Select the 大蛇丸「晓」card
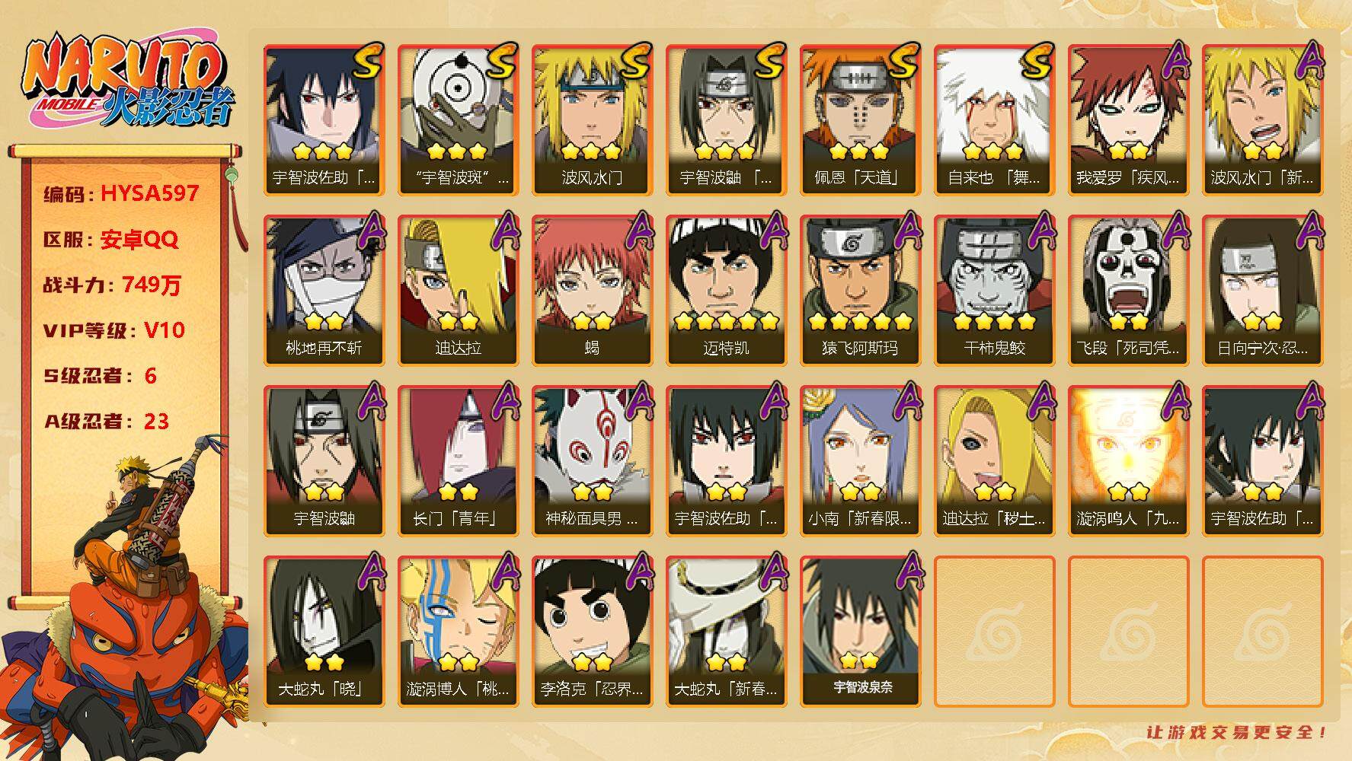This screenshot has height=761, width=1352. (x=324, y=632)
